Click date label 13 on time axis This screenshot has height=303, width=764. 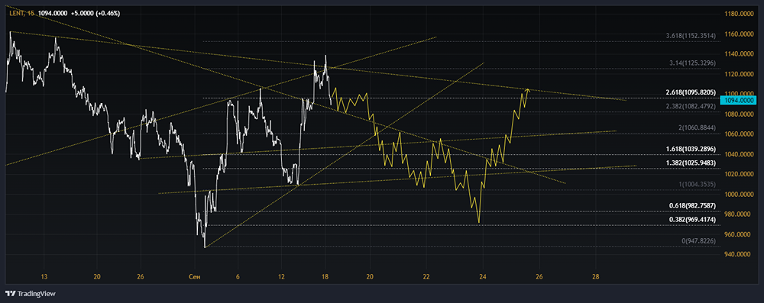pos(44,276)
